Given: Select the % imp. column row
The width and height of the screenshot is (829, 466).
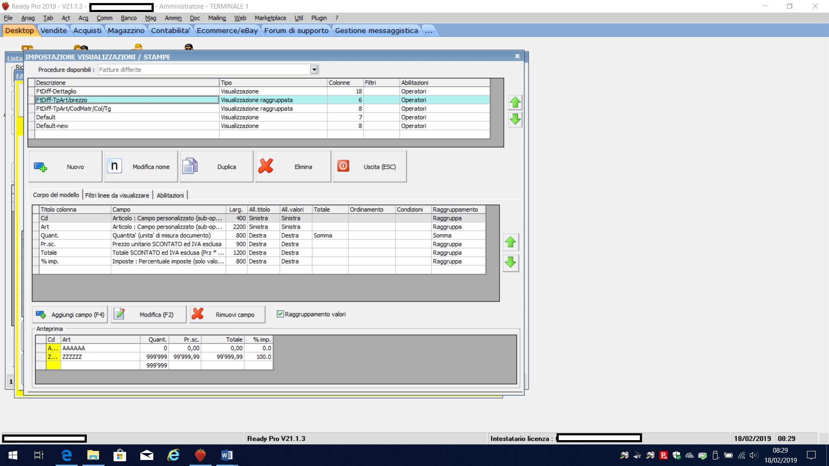Looking at the screenshot, I should [x=259, y=261].
